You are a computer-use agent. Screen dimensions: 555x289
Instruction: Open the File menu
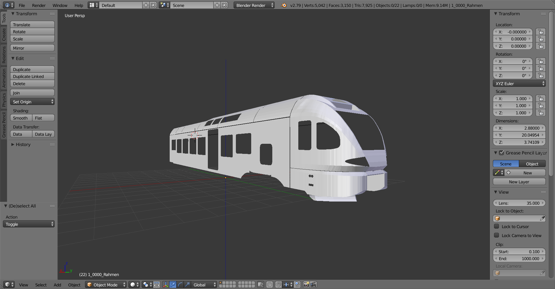tap(22, 5)
